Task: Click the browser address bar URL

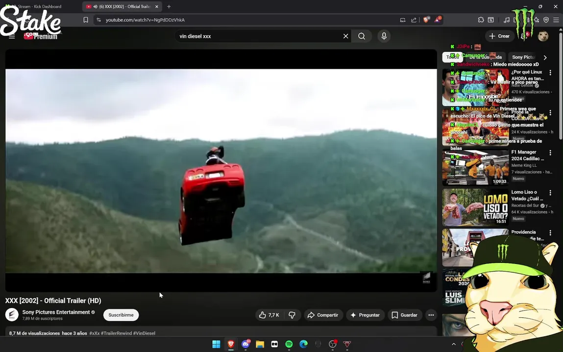Action: pos(145,20)
